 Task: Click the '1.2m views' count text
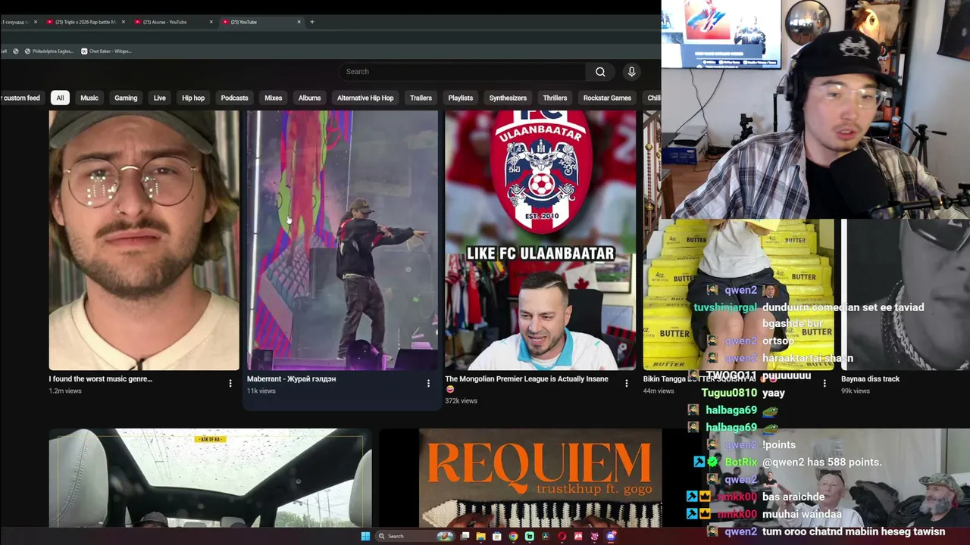(65, 391)
